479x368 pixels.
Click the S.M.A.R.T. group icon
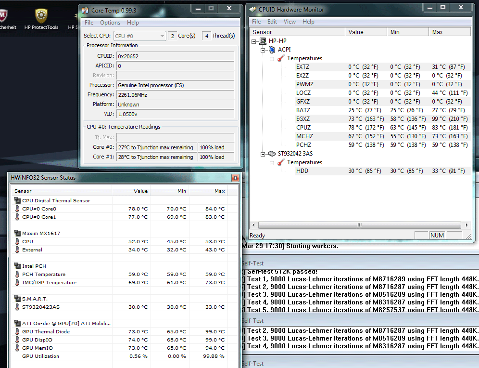17,299
